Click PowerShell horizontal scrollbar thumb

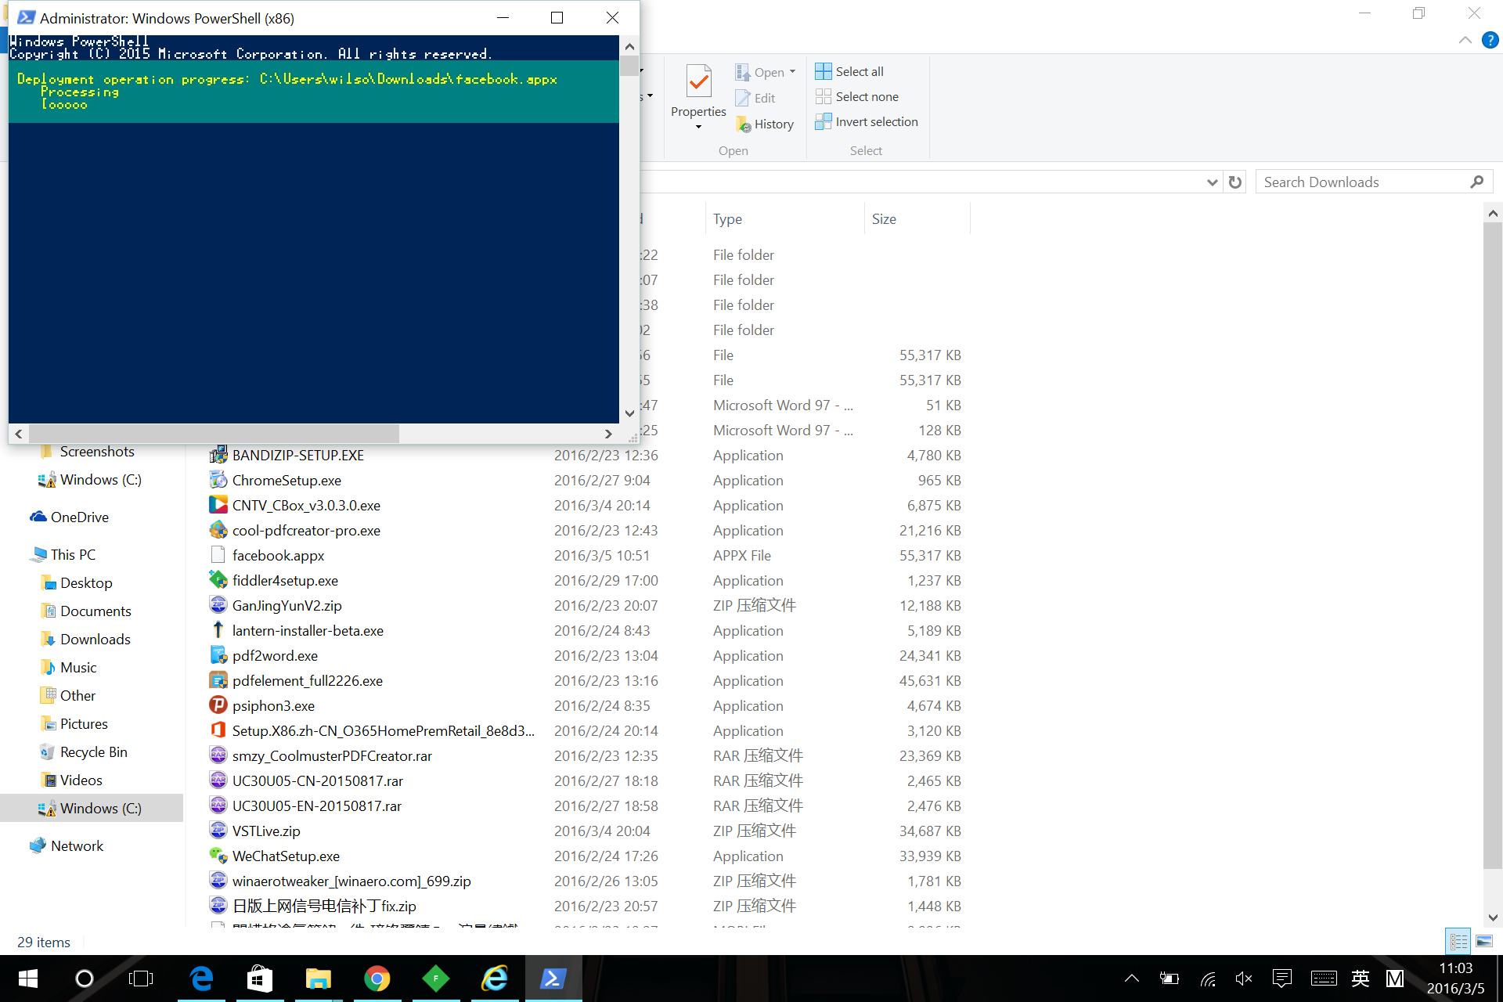[213, 434]
